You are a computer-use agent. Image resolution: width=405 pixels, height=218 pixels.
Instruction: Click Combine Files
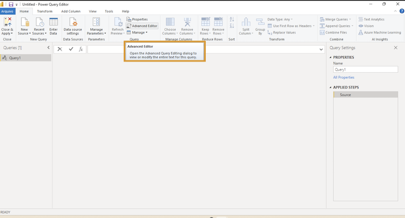tap(333, 32)
